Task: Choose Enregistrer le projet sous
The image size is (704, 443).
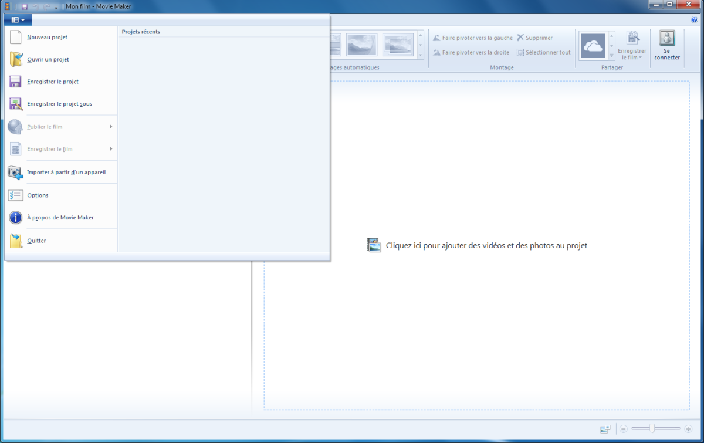Action: click(x=61, y=104)
